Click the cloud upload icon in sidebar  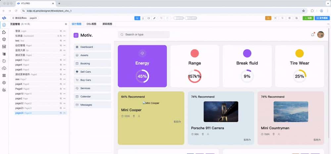pos(4,68)
